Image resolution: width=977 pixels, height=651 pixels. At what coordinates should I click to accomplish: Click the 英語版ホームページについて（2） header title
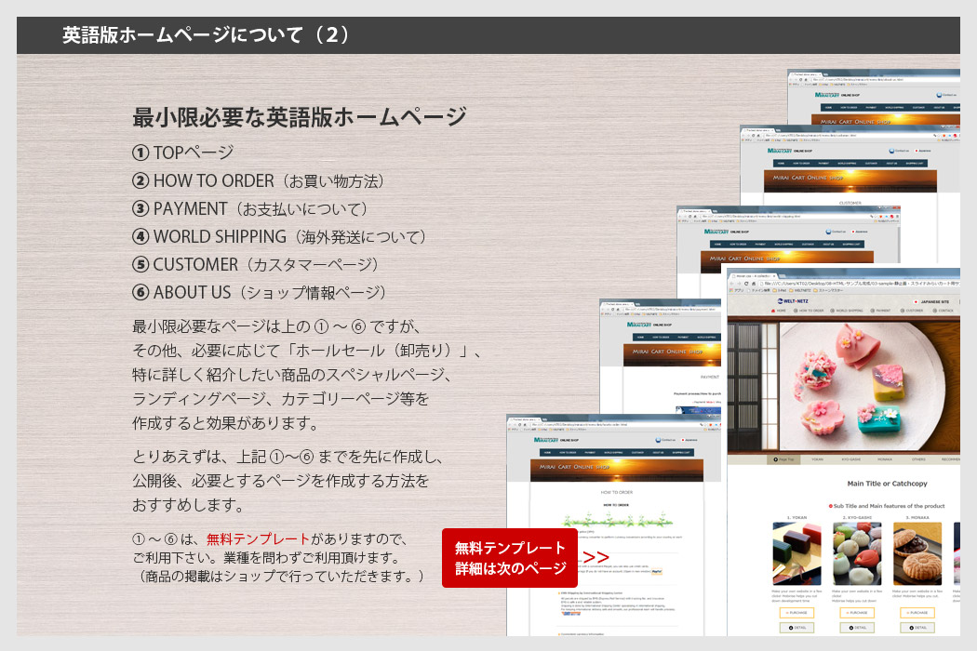coord(207,35)
